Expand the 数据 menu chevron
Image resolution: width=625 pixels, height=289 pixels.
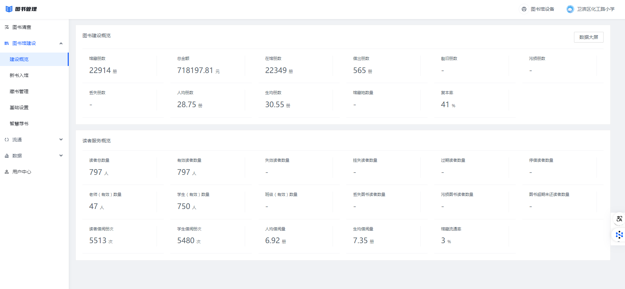click(x=61, y=156)
